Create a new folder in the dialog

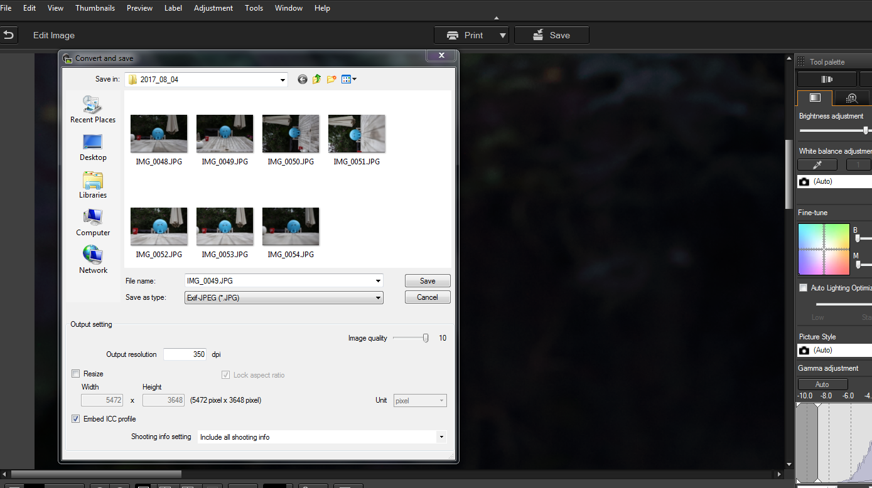tap(331, 80)
